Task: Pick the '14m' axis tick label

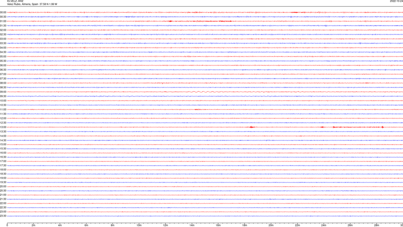Action: [192, 225]
